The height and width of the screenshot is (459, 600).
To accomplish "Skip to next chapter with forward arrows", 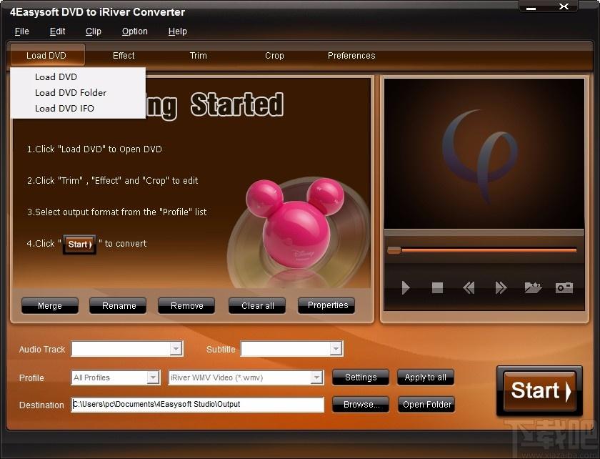I will [501, 287].
